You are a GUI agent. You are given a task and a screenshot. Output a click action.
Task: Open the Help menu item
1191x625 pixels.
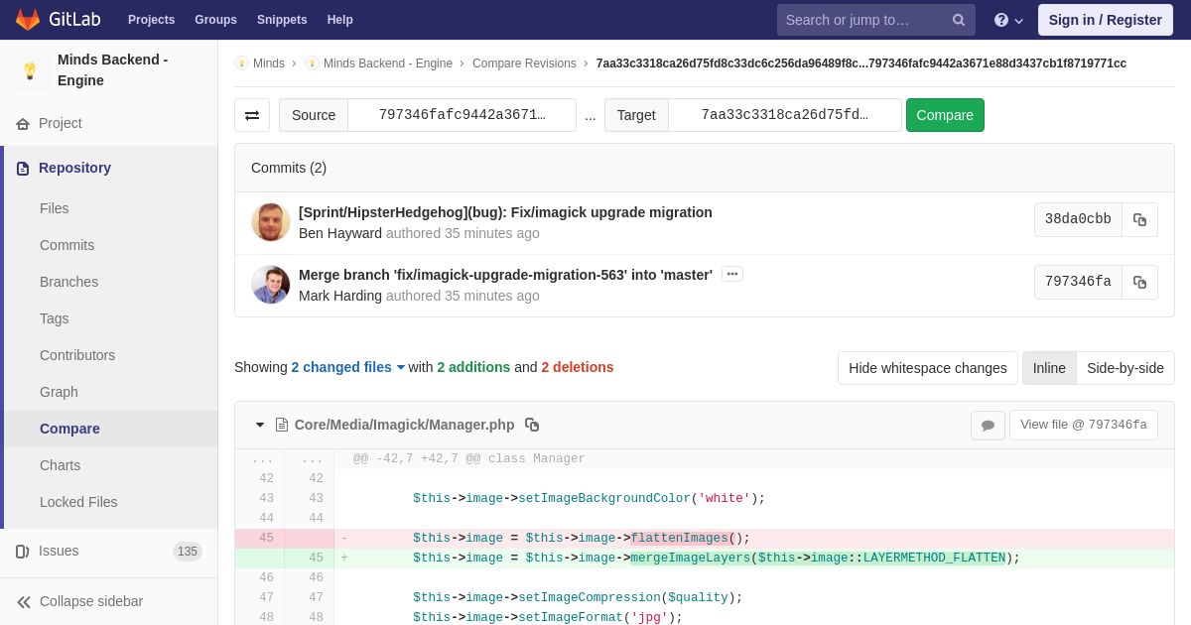[x=340, y=20]
